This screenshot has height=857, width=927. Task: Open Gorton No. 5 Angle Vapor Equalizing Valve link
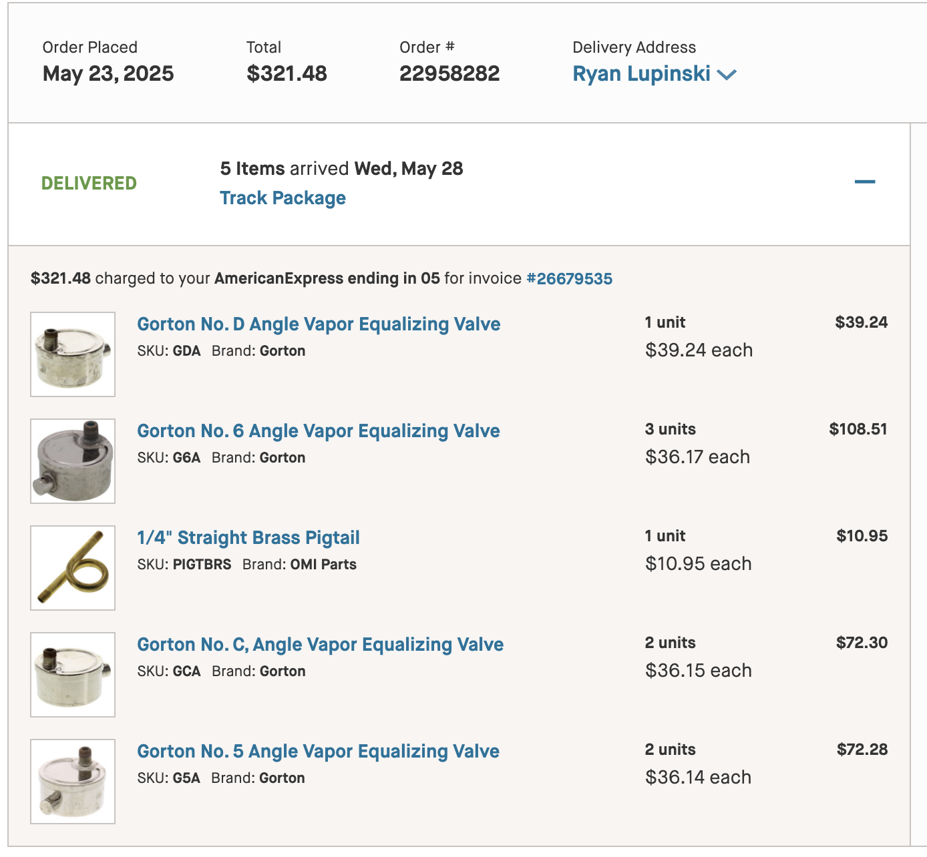318,751
